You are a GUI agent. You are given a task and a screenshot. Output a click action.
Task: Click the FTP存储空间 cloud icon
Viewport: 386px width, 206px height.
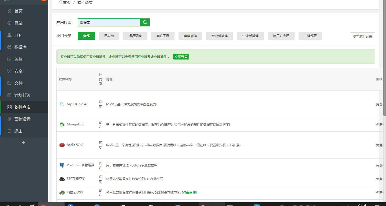click(x=62, y=179)
